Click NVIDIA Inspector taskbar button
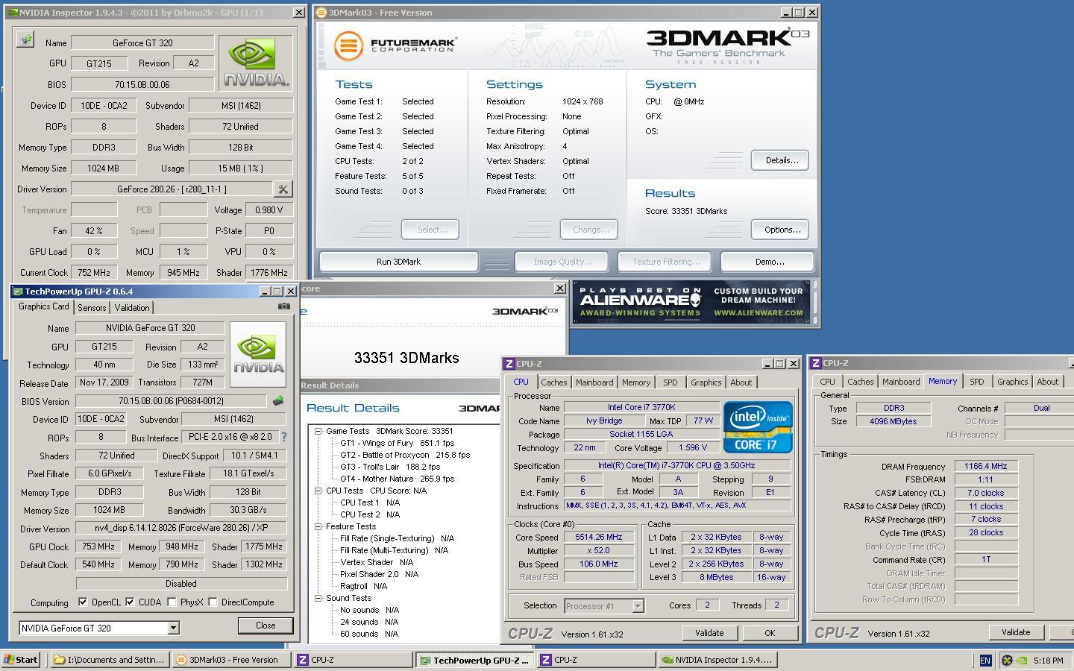Viewport: 1074px width, 671px height. click(718, 660)
